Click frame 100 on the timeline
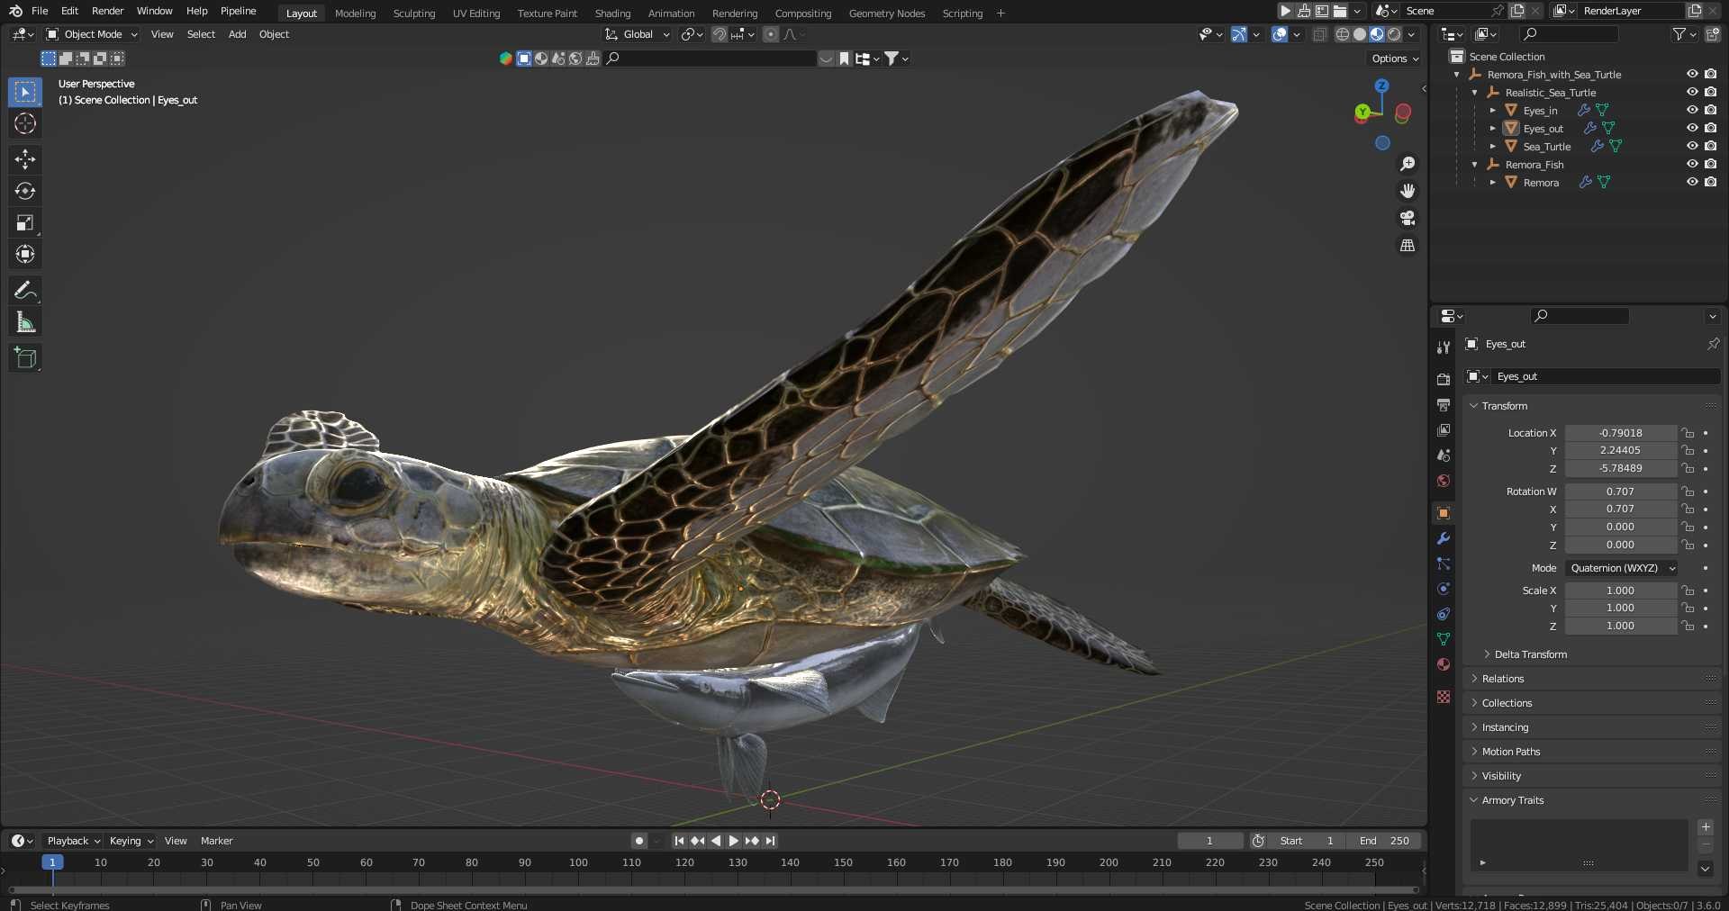The image size is (1729, 911). pos(578,862)
